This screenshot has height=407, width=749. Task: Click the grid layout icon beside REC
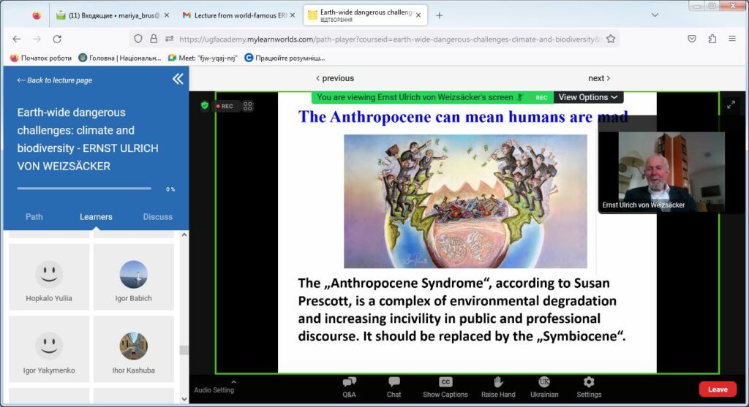coord(248,106)
